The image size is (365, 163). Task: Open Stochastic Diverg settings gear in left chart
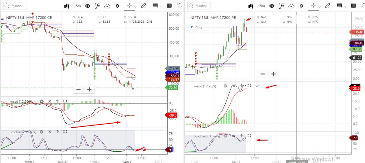[x=42, y=132]
